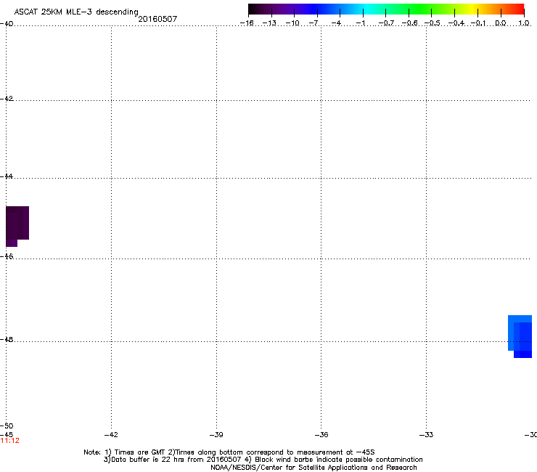
Task: Click the green section of color bar
Action: 421,9
